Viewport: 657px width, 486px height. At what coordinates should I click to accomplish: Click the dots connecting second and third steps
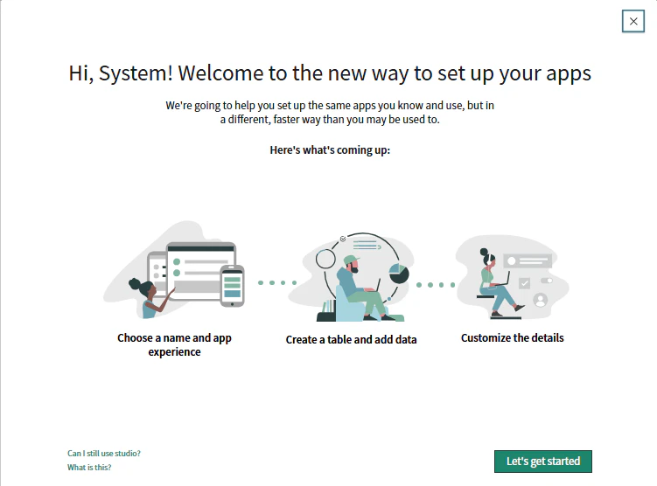(436, 285)
